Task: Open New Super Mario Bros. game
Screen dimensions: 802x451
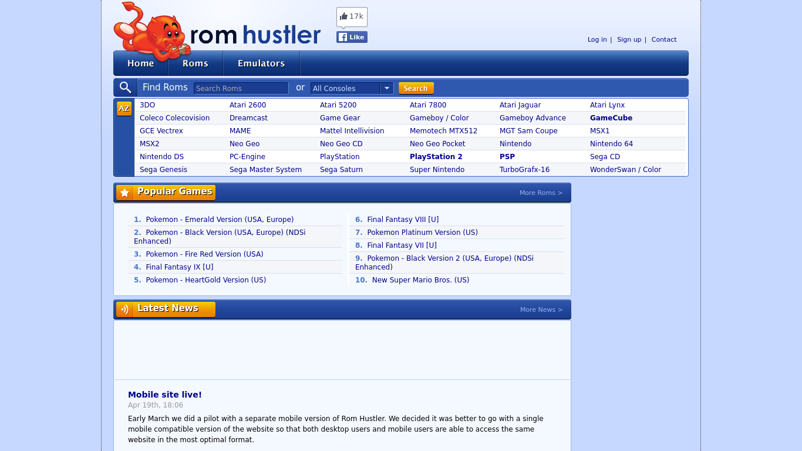Action: pyautogui.click(x=420, y=280)
